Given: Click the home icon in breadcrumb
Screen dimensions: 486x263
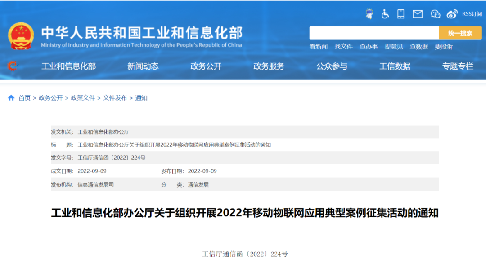Looking at the screenshot, I should click(11, 98).
